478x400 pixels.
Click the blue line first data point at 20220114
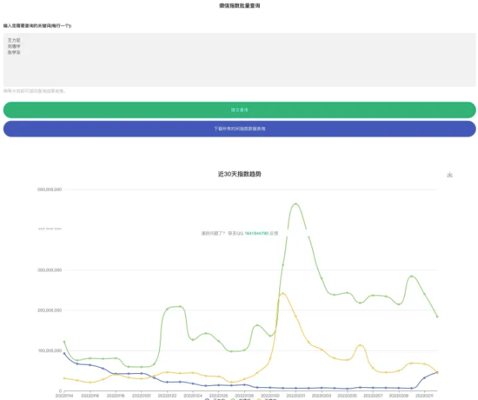[64, 354]
